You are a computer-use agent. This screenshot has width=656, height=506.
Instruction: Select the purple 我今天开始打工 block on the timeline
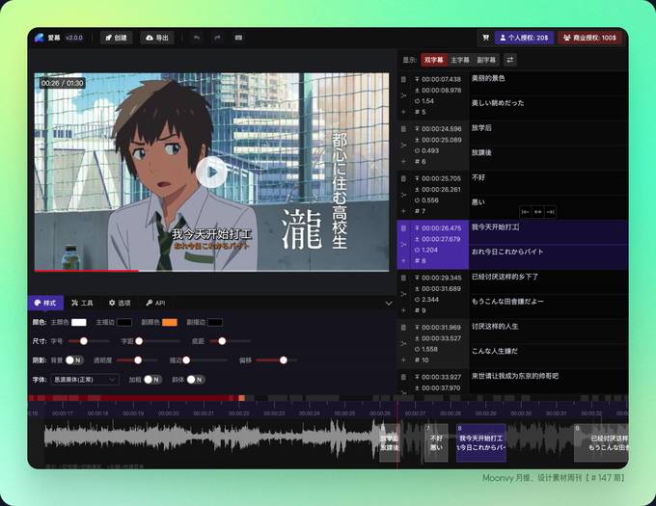pos(481,443)
